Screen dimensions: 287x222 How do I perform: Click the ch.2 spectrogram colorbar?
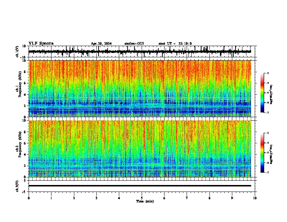(262, 153)
